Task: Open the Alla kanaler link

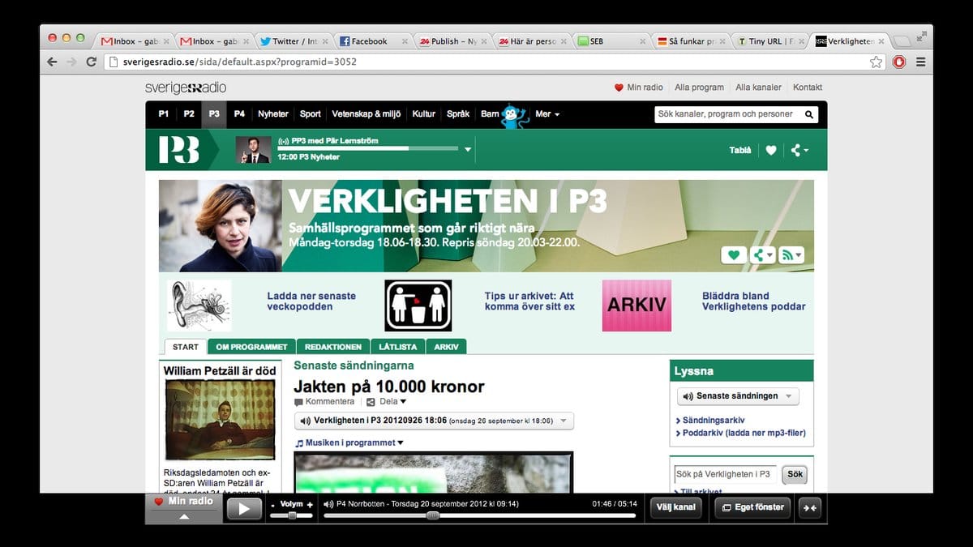Action: point(758,88)
